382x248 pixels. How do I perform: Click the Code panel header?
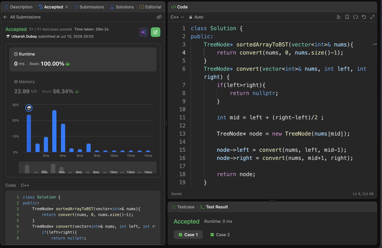(x=180, y=7)
